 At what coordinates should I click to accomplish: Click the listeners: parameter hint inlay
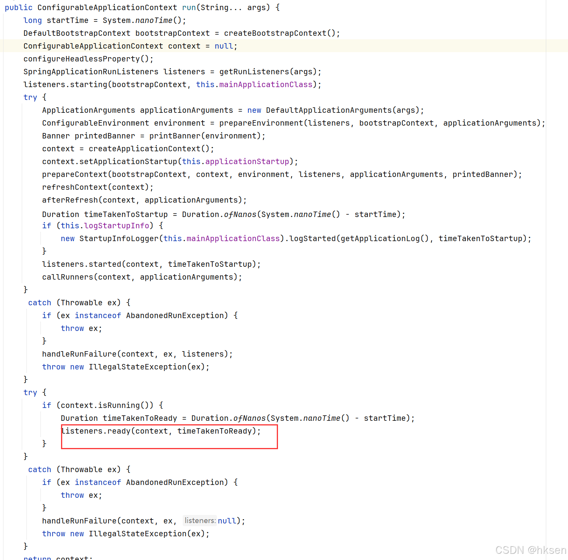pos(199,520)
